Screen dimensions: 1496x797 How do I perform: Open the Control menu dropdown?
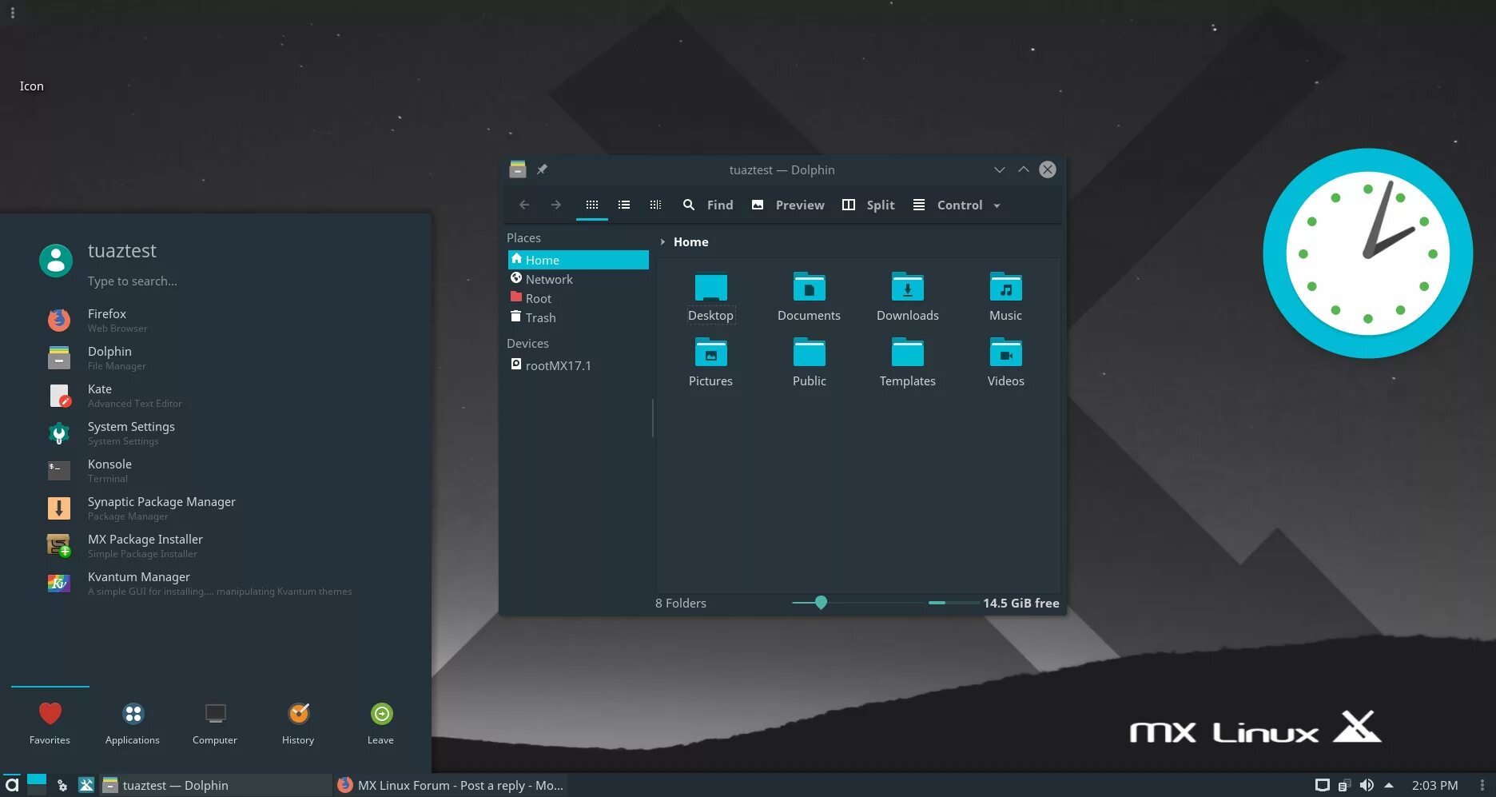pyautogui.click(x=957, y=205)
